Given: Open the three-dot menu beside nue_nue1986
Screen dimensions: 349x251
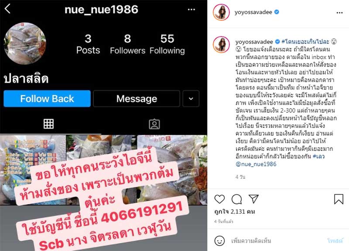Looking at the screenshot, I should coord(192,10).
